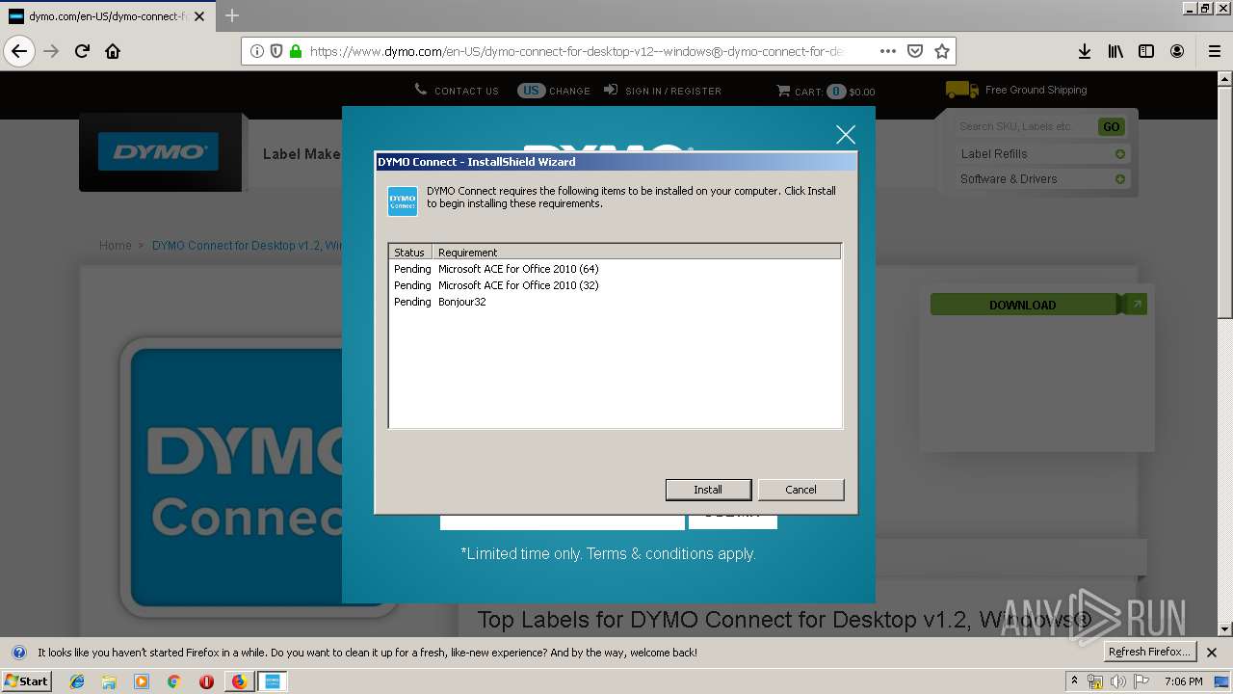Close the dymo.com browser tab
This screenshot has height=694, width=1233.
[199, 16]
